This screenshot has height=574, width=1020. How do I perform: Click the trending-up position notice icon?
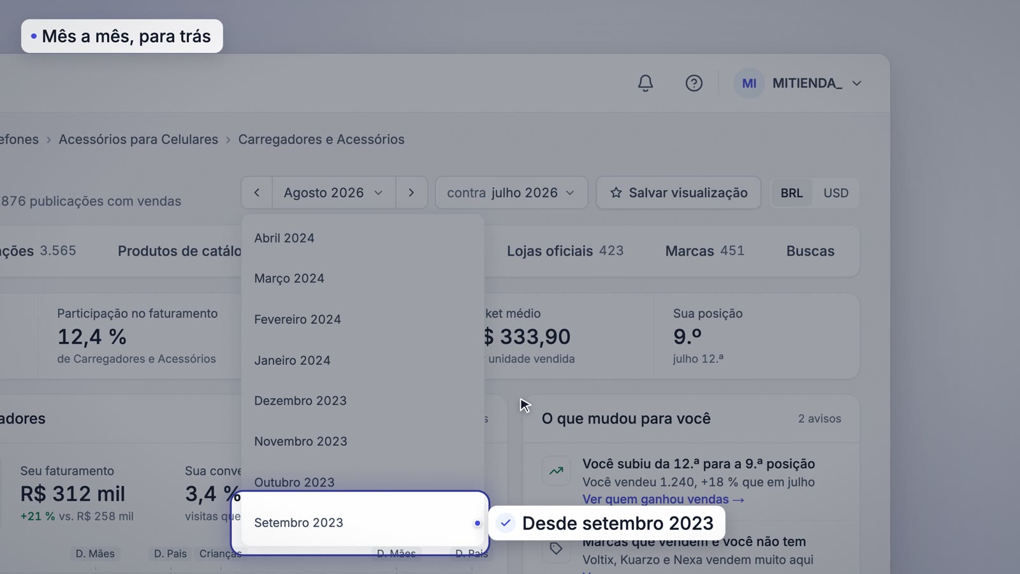[x=557, y=471]
